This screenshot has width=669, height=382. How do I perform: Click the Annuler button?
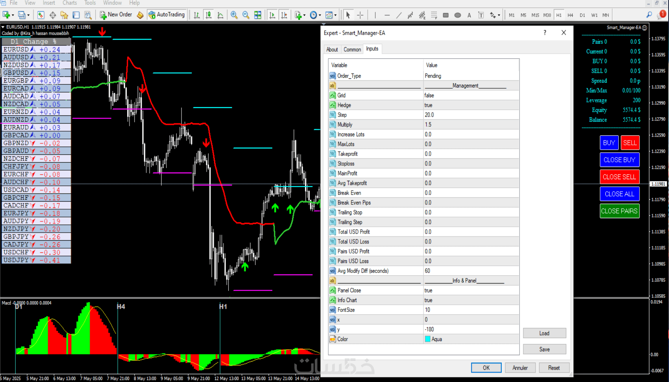click(520, 368)
